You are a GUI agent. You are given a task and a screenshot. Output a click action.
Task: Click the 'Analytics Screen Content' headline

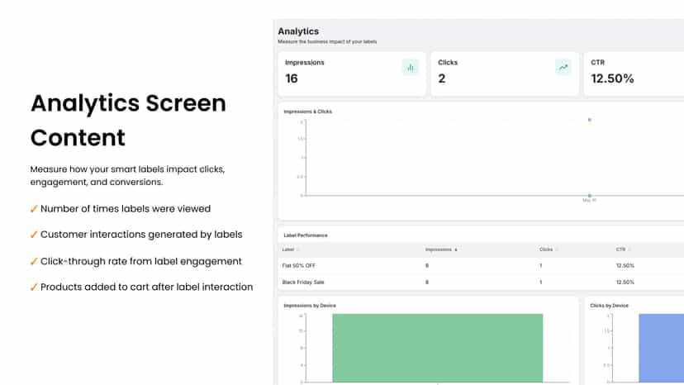pyautogui.click(x=128, y=121)
